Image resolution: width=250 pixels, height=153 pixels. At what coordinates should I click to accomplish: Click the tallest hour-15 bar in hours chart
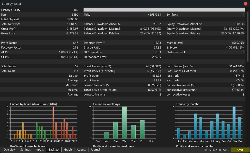click(x=53, y=122)
